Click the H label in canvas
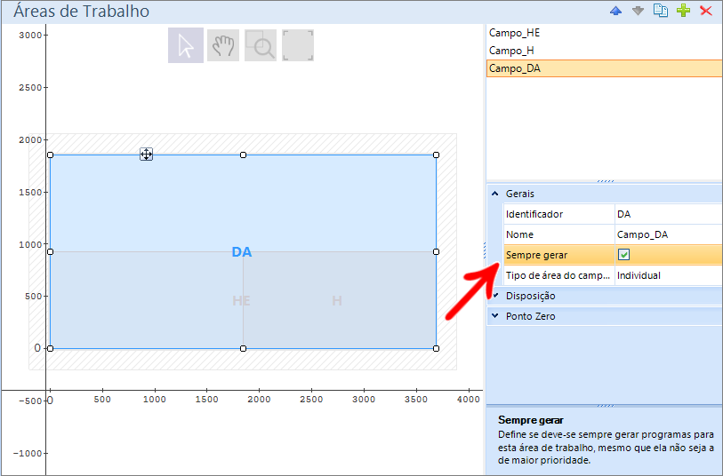The height and width of the screenshot is (476, 723). (x=337, y=300)
